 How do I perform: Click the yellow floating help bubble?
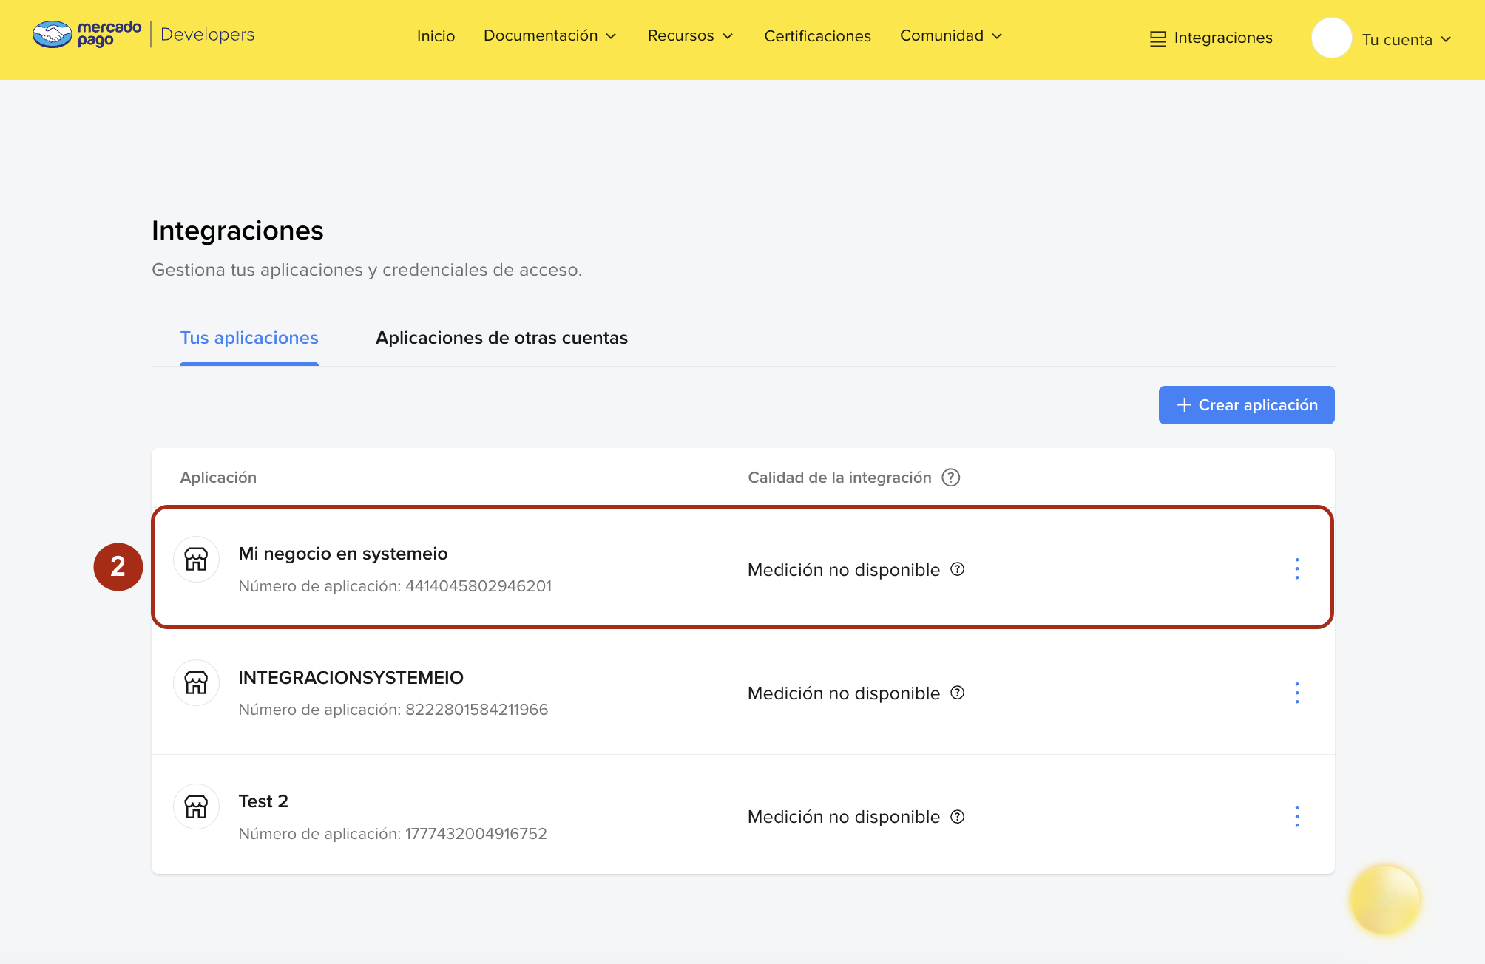tap(1385, 900)
